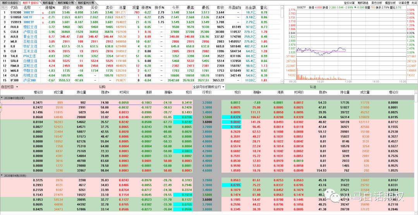This screenshot has width=418, height=215.
Task: Open 期权筛选 in the top-right menu
Action: pos(363,2)
